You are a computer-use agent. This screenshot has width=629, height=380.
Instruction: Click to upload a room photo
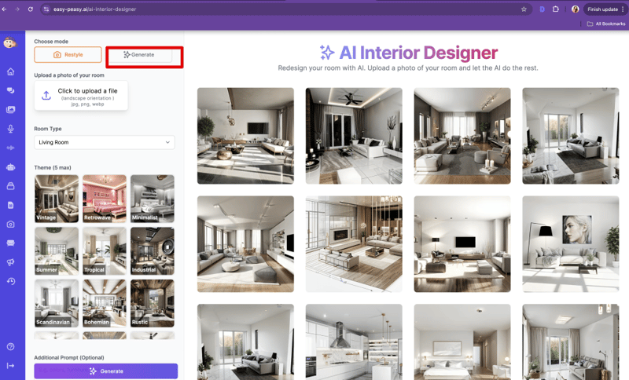[x=81, y=95]
